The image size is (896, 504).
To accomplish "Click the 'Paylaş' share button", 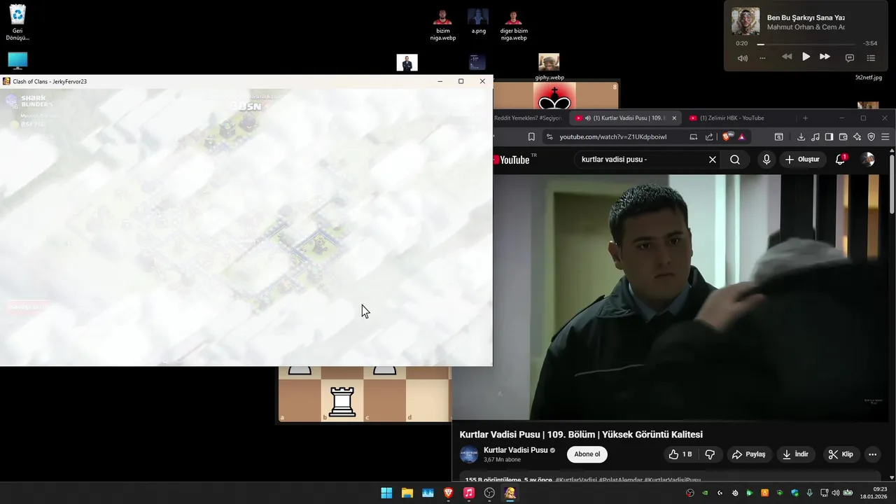I will click(748, 454).
